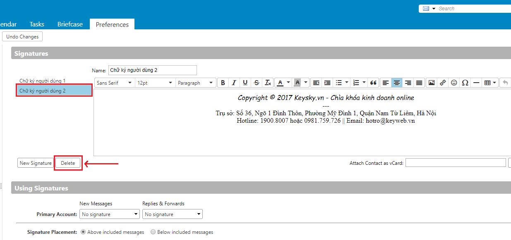511x240 pixels.
Task: Click the undo arrow in editor toolbar
Action: coord(505,83)
